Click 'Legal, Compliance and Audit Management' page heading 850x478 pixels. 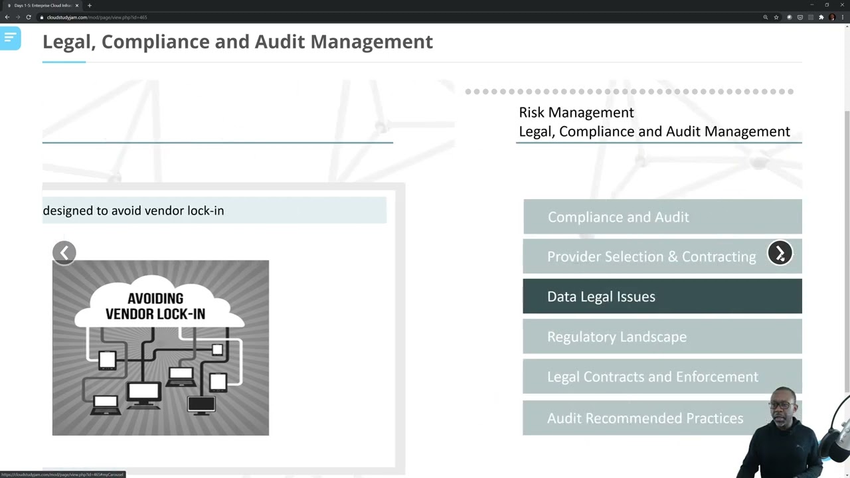[x=238, y=42]
